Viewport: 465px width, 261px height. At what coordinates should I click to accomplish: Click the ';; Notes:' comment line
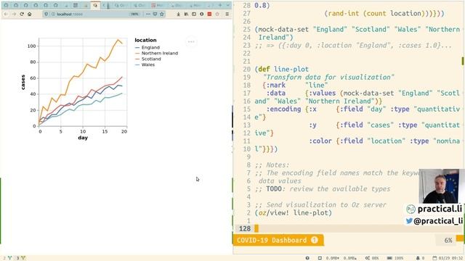pyautogui.click(x=272, y=165)
